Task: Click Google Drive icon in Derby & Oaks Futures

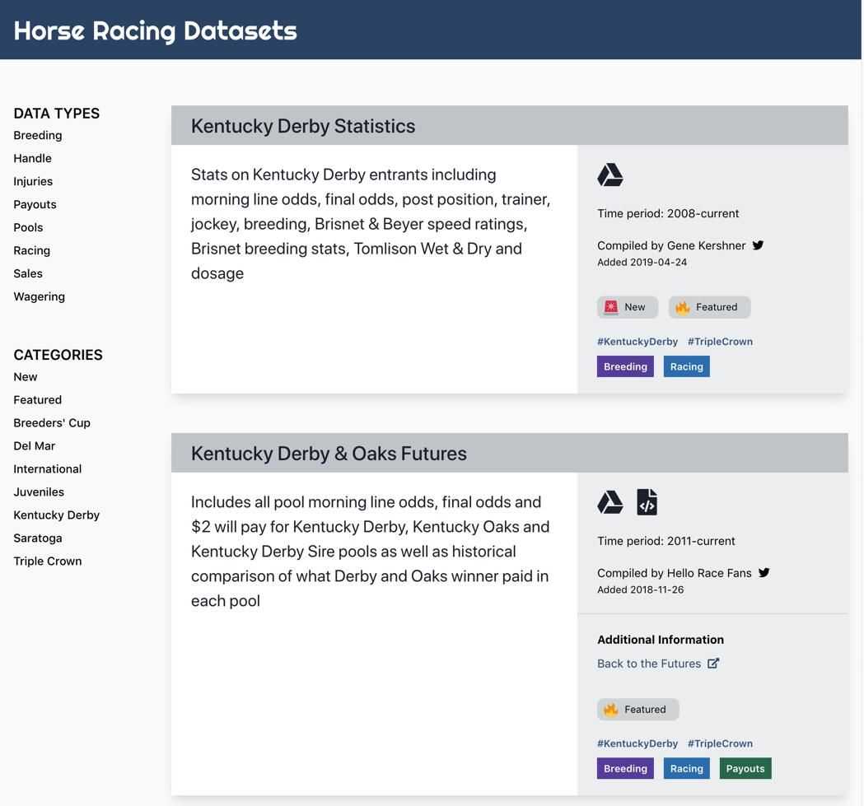Action: tap(609, 502)
